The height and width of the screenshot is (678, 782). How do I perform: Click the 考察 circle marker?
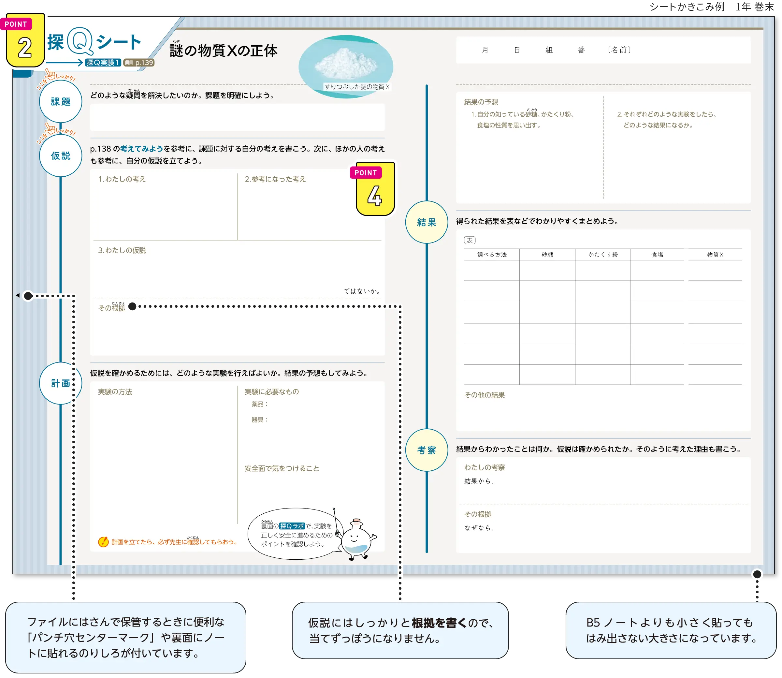point(426,450)
